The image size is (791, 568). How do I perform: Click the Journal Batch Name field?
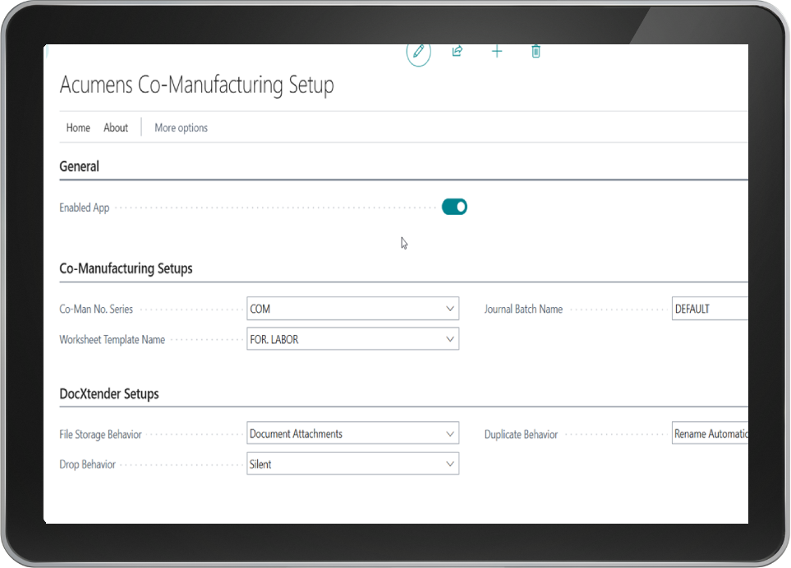[710, 309]
